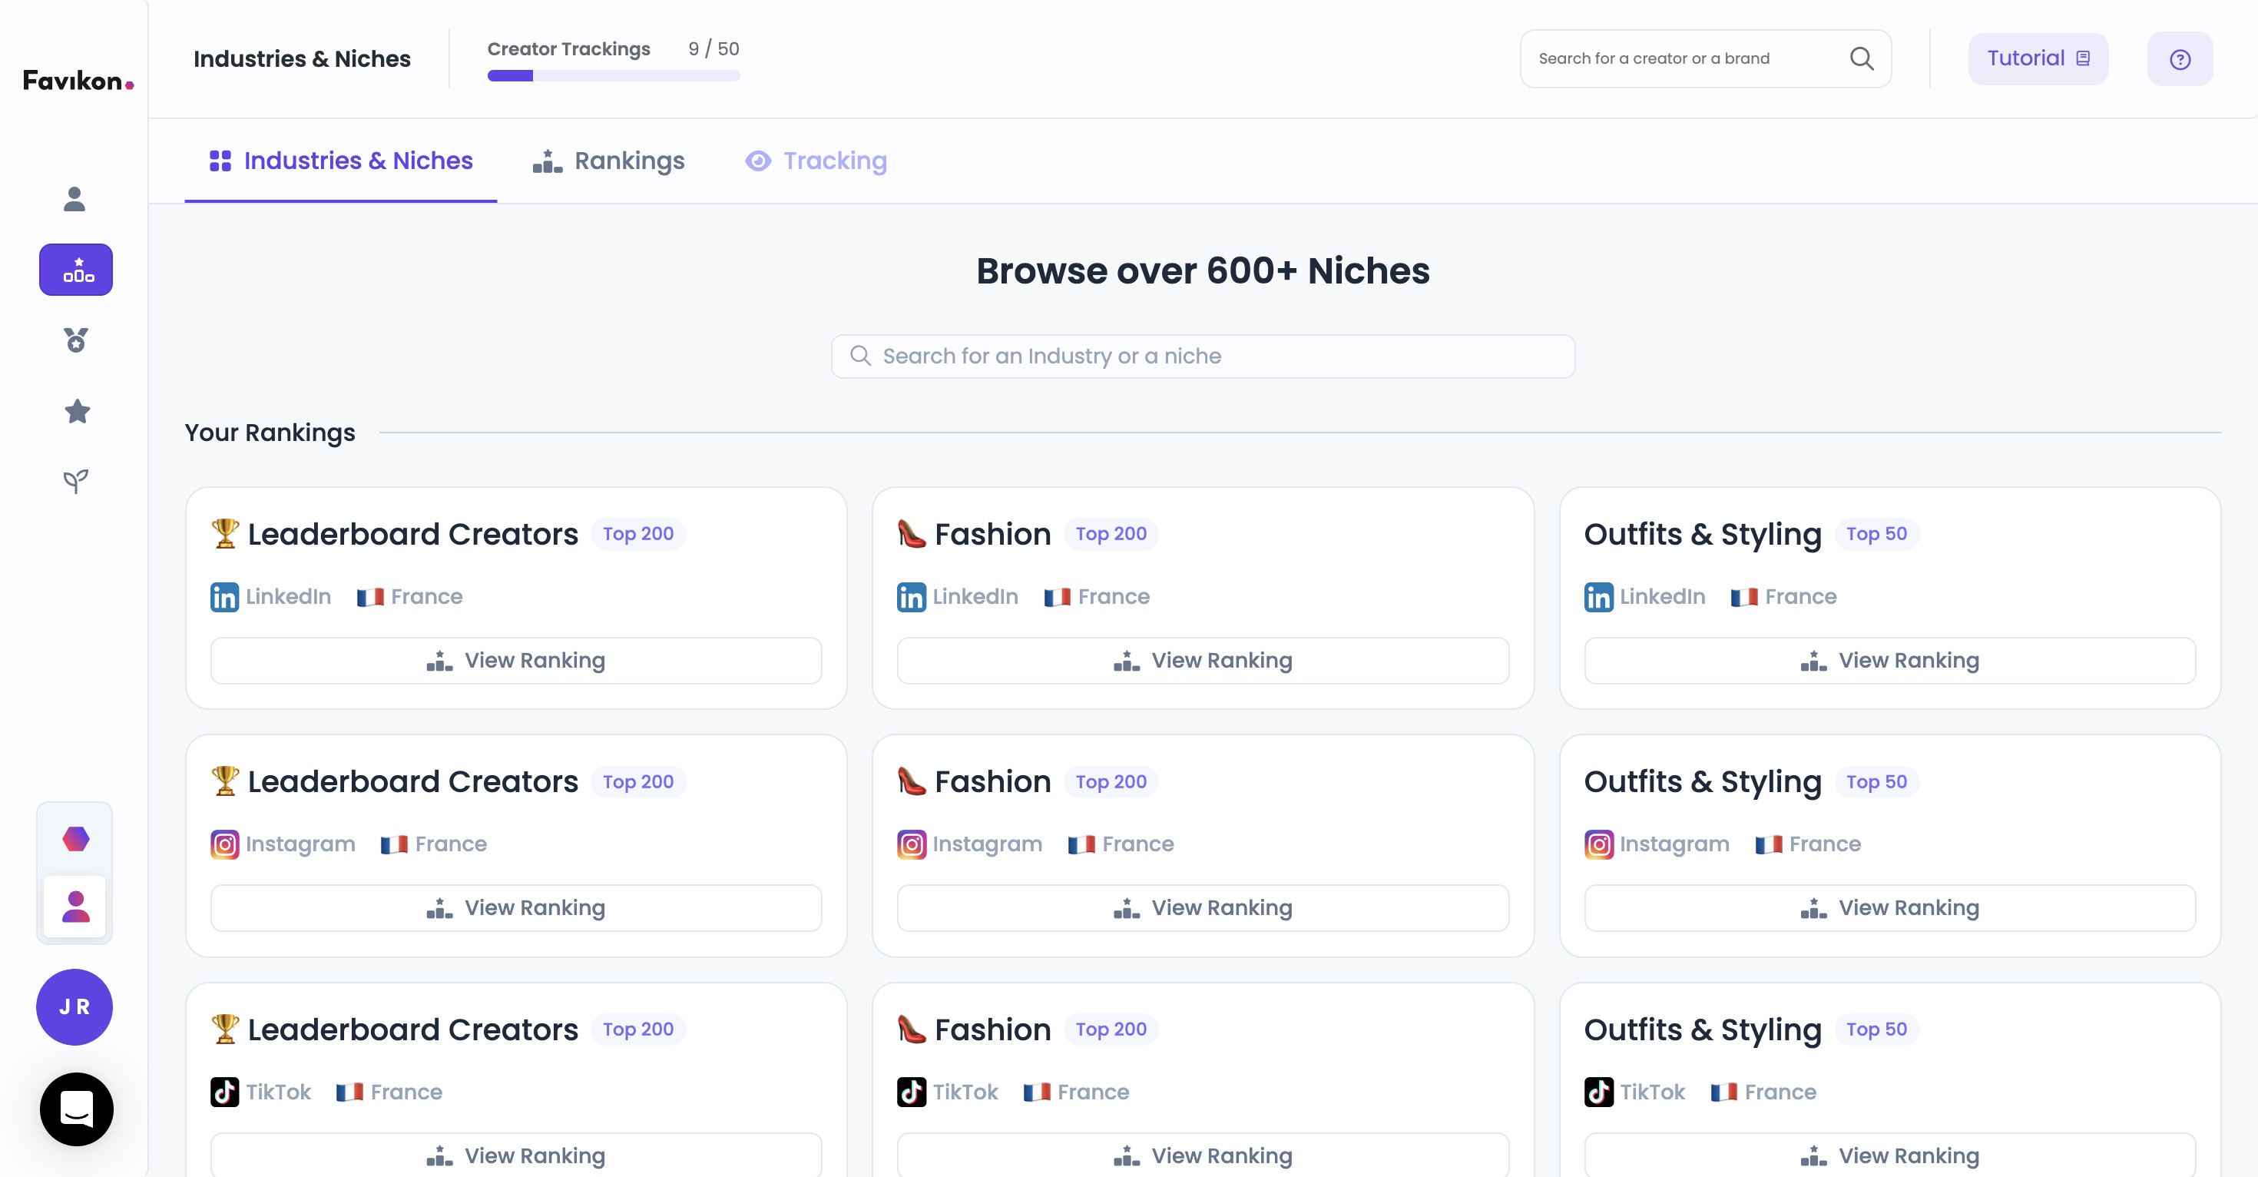
Task: Click the Tutorial button
Action: (x=2037, y=58)
